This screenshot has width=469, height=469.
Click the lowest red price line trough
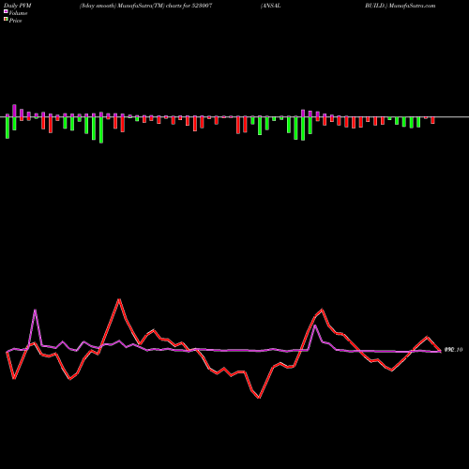(x=259, y=398)
